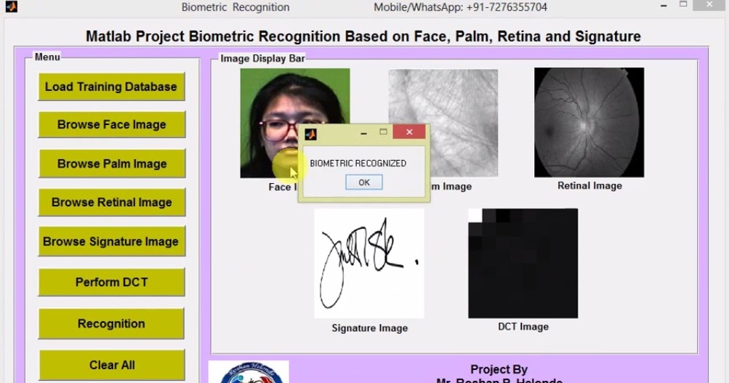Click the Project By text
The image size is (729, 383).
499,369
